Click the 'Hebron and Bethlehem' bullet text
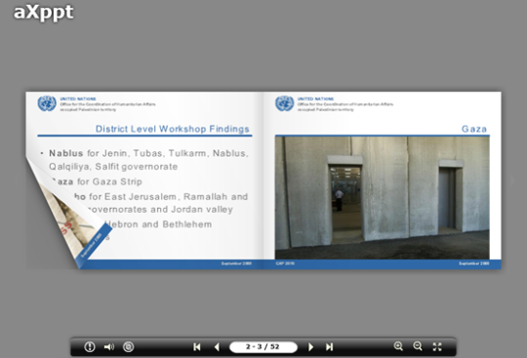The width and height of the screenshot is (527, 358). point(158,224)
